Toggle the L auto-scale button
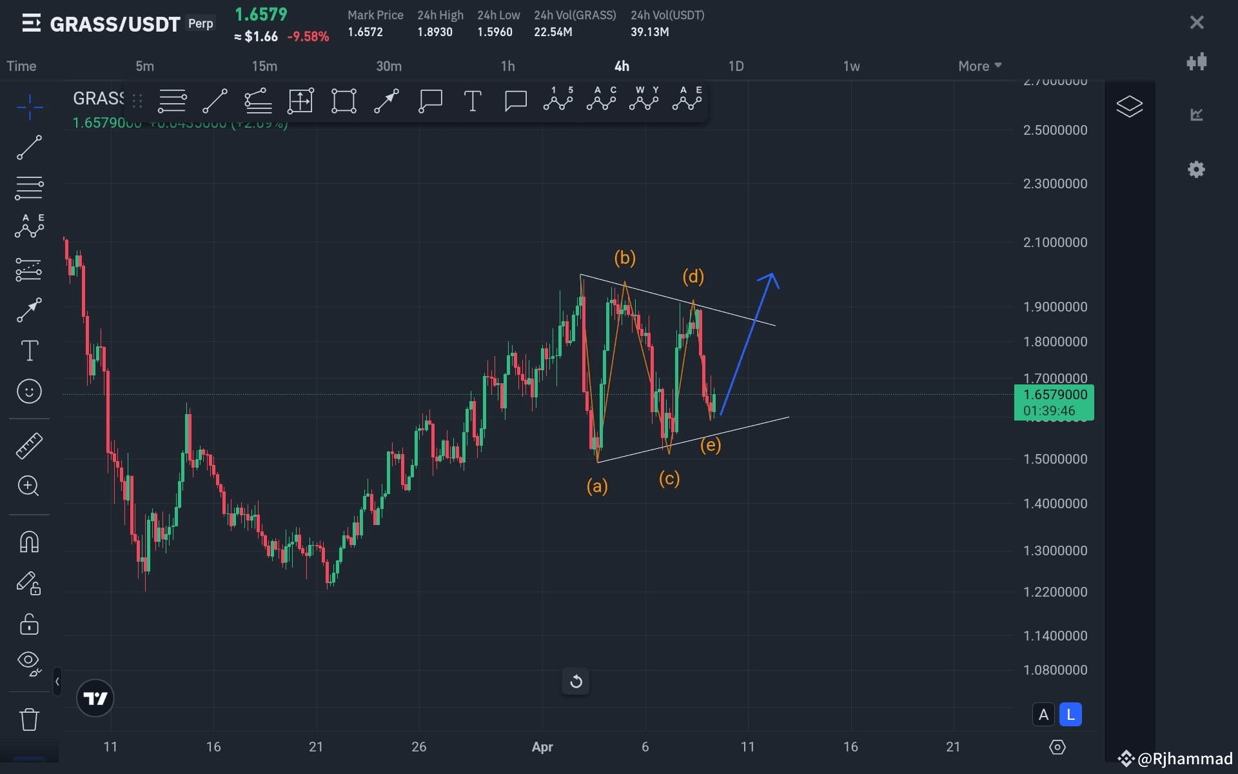Image resolution: width=1238 pixels, height=774 pixels. (x=1070, y=714)
